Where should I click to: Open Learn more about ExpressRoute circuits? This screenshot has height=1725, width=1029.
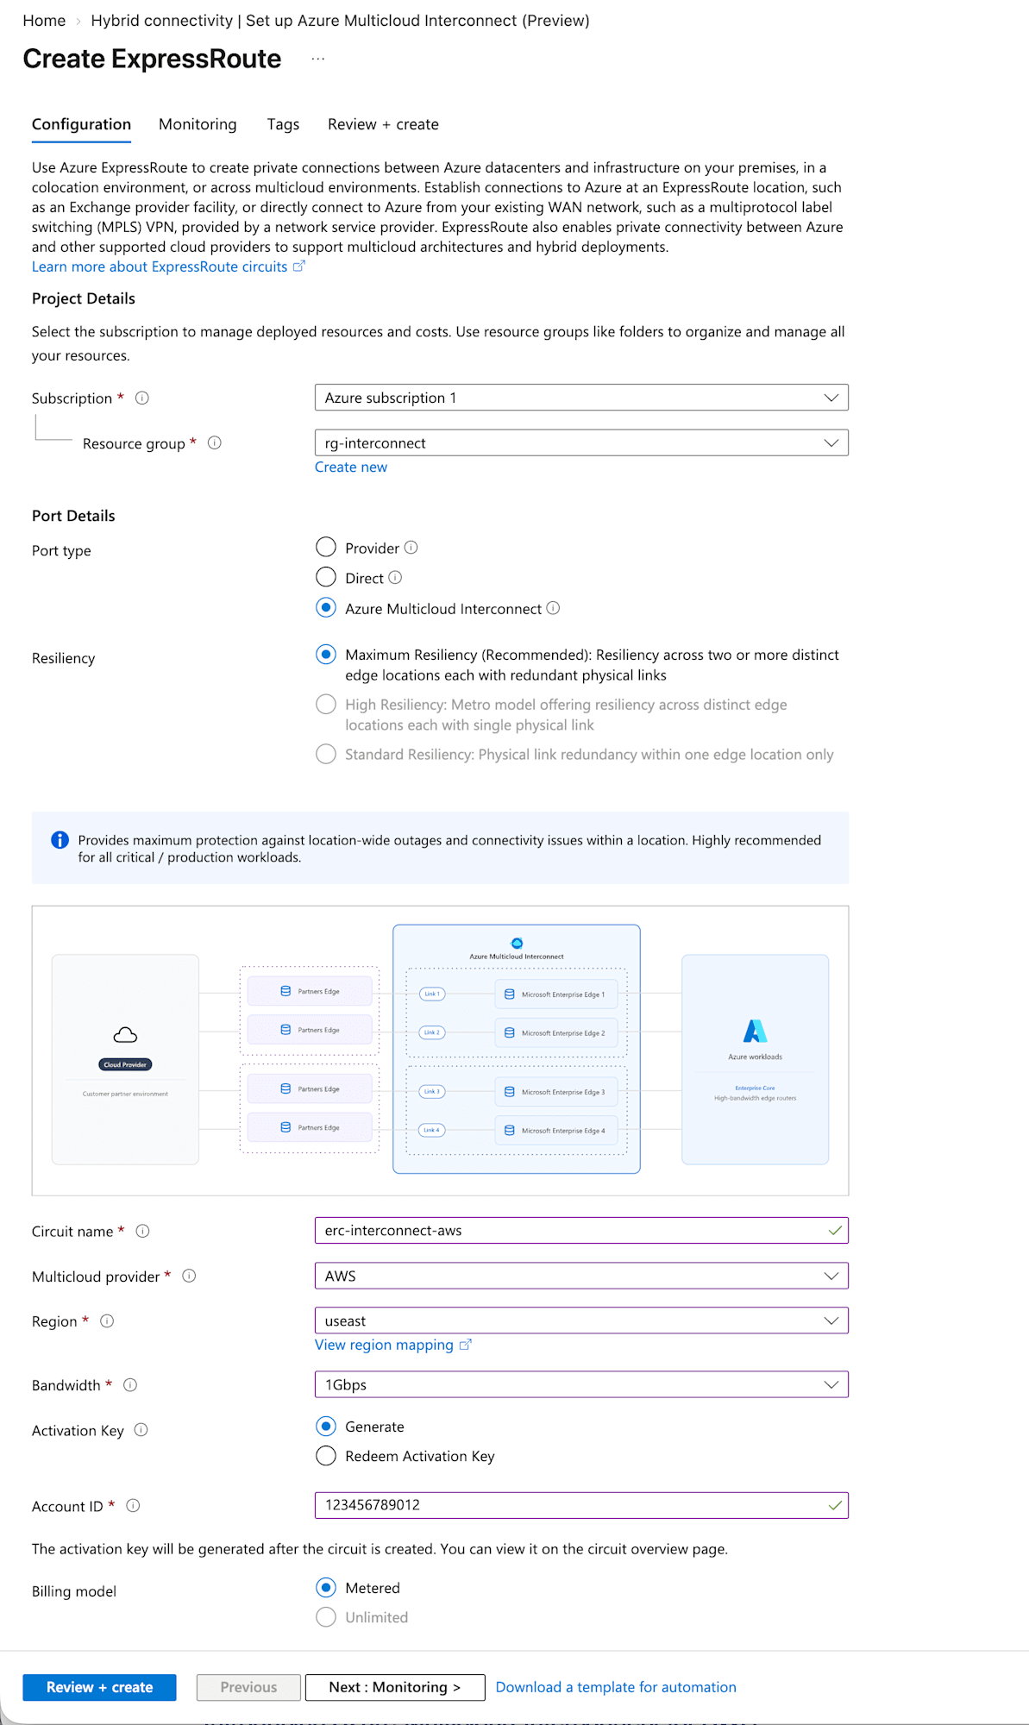coord(160,267)
